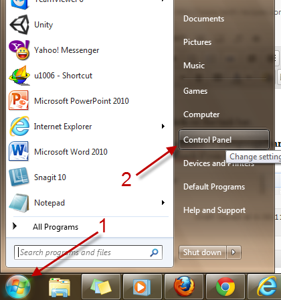Select the Notepad label
This screenshot has height=300, width=281.
pyautogui.click(x=50, y=203)
